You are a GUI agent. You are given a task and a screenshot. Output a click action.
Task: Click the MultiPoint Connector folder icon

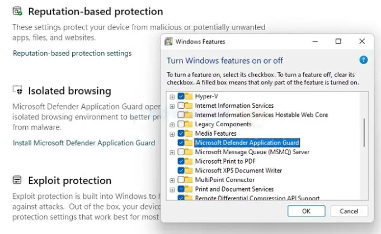189,180
